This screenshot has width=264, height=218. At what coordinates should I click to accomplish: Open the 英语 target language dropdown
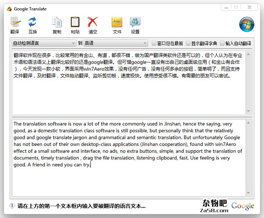[116, 43]
